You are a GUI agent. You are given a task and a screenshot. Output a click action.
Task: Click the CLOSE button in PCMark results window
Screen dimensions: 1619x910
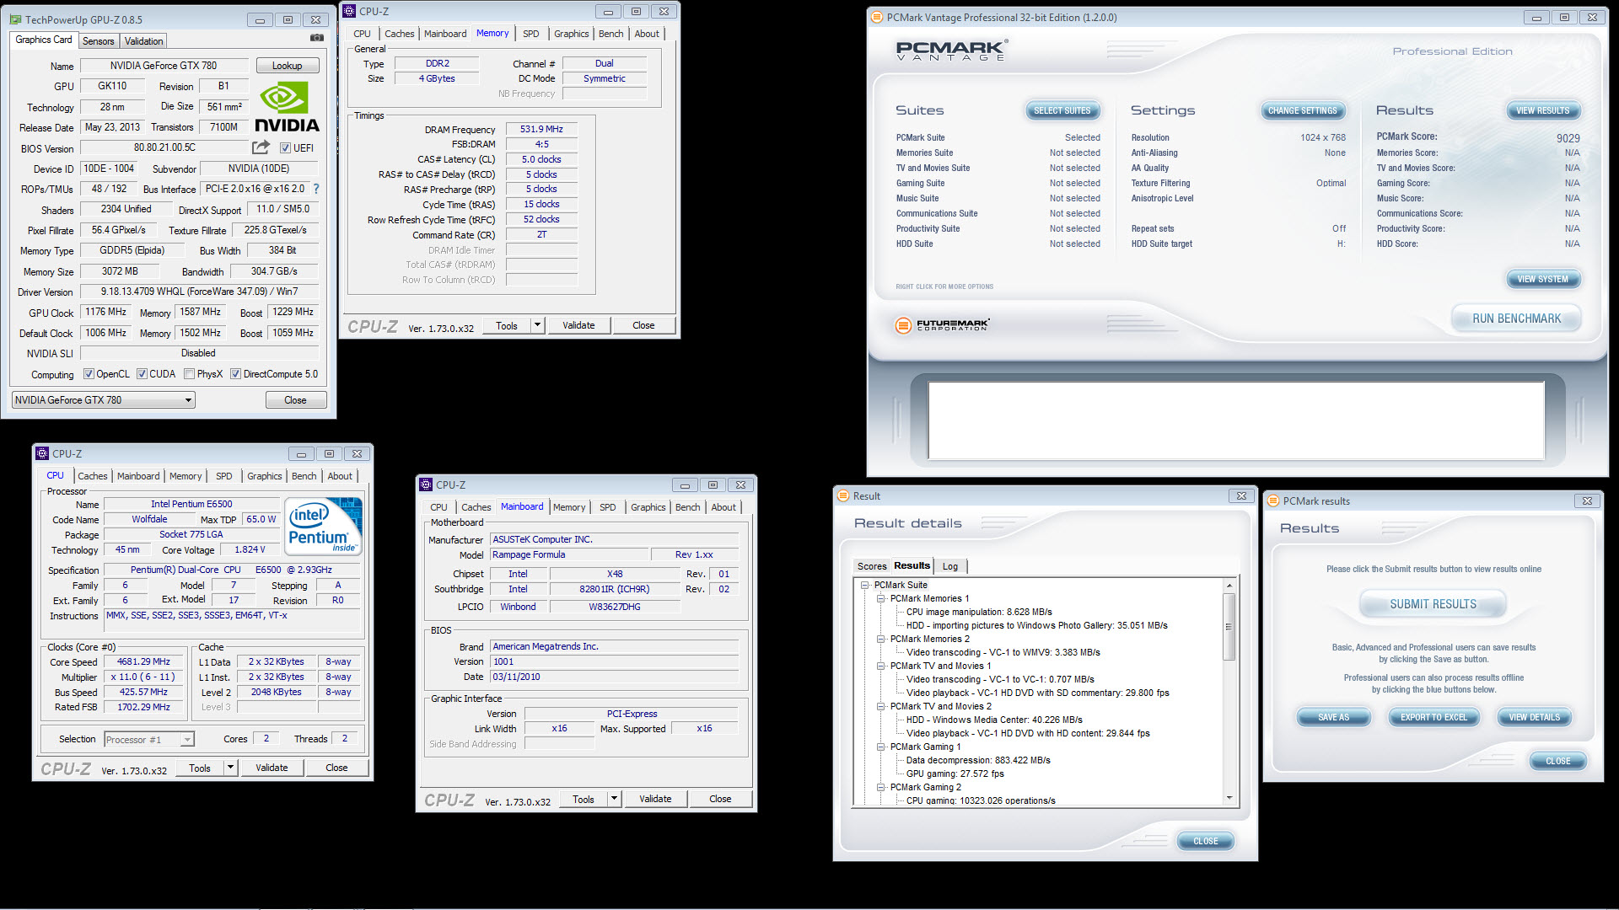tap(1557, 761)
